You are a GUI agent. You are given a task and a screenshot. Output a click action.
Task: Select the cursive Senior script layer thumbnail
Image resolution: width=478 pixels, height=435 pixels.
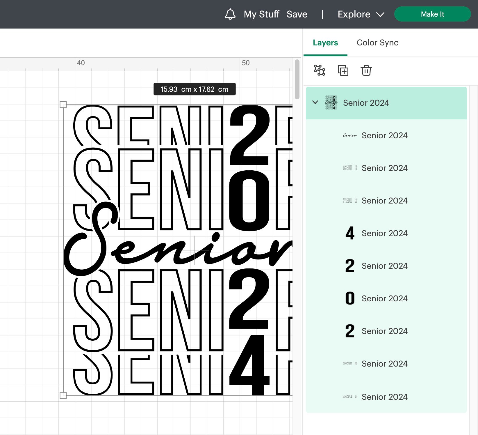[x=350, y=135]
